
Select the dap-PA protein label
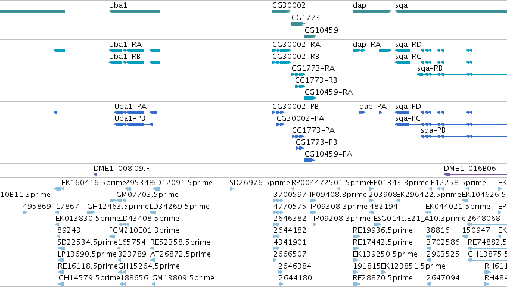(373, 107)
